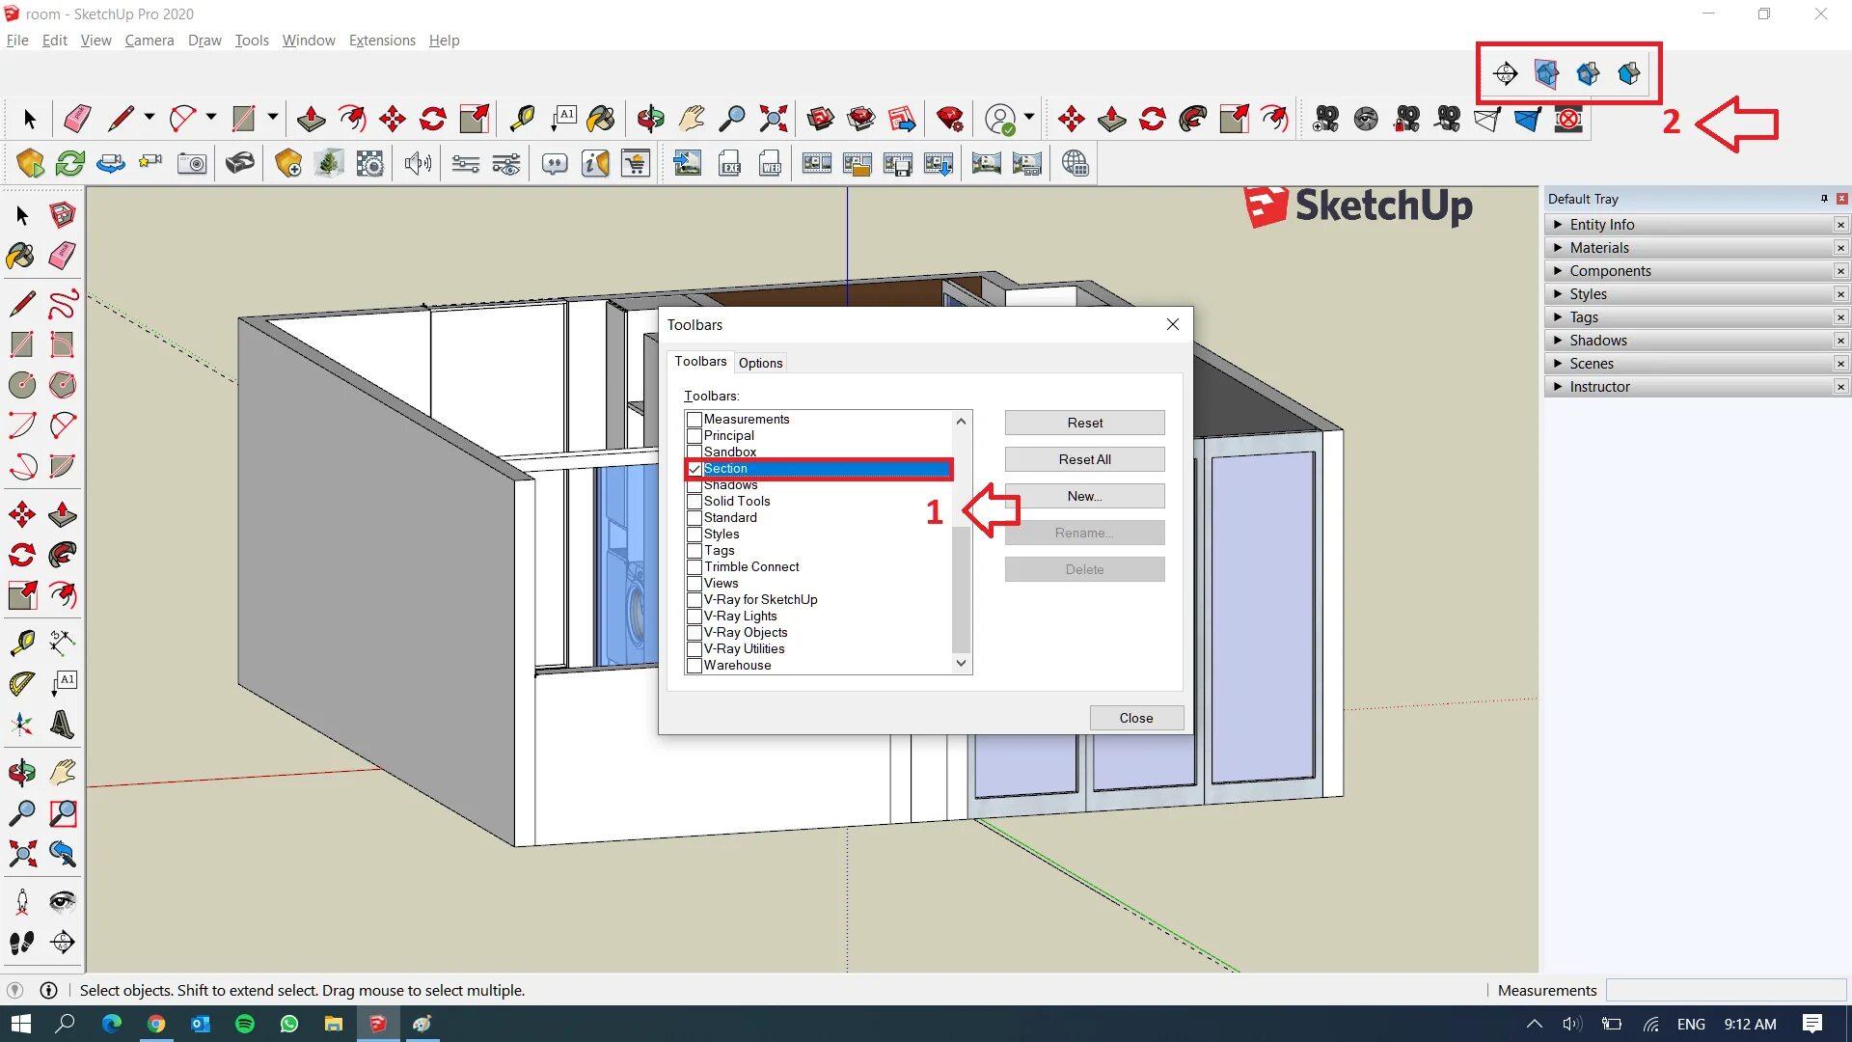Select the Orbit tool in top toolbar
This screenshot has width=1852, height=1042.
[650, 119]
